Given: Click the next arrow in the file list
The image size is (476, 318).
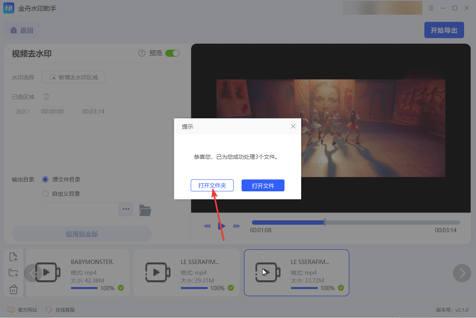Looking at the screenshot, I should pyautogui.click(x=462, y=273).
